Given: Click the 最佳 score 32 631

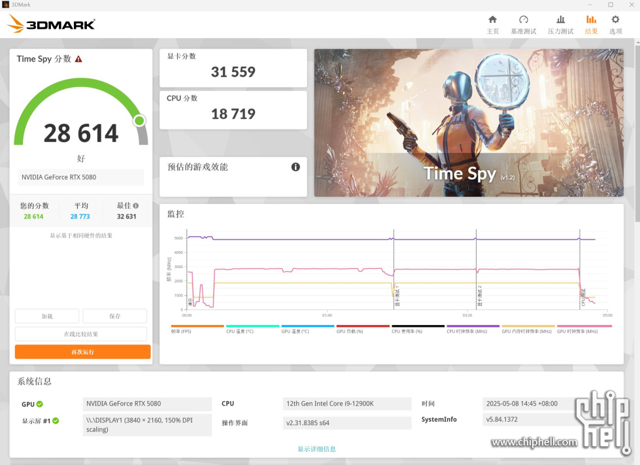Looking at the screenshot, I should click(127, 216).
